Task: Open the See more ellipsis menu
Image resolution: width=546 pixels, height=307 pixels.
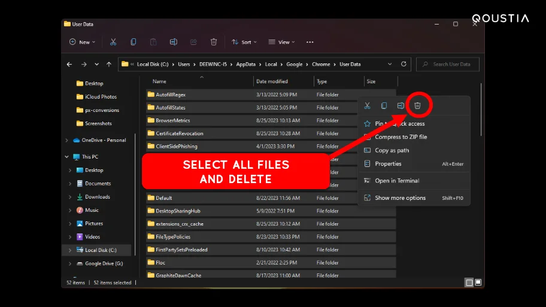Action: 310,42
